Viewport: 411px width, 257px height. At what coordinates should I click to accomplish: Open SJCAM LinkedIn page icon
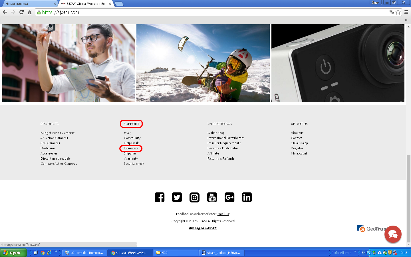(x=247, y=197)
